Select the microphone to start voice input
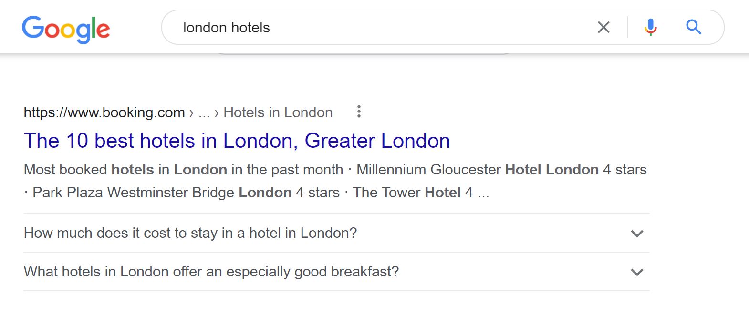The height and width of the screenshot is (316, 749). pyautogui.click(x=650, y=27)
